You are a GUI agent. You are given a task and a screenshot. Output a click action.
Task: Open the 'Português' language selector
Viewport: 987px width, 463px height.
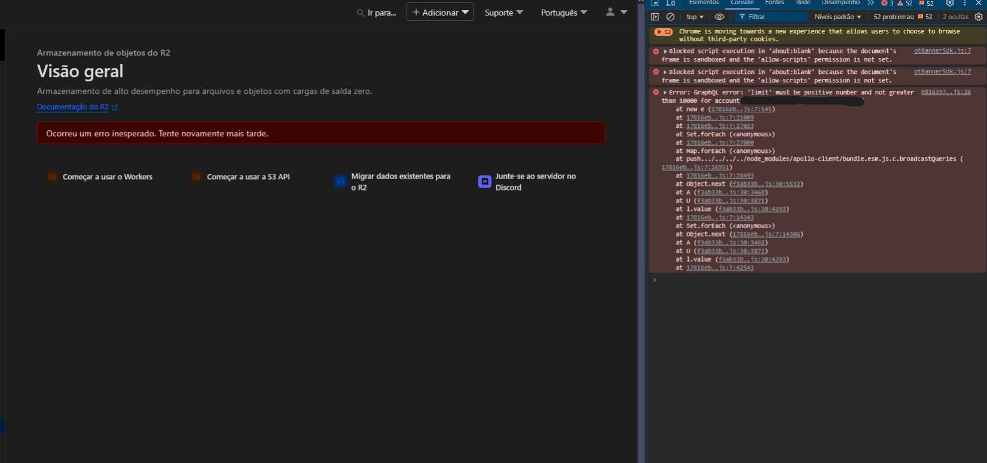(564, 13)
